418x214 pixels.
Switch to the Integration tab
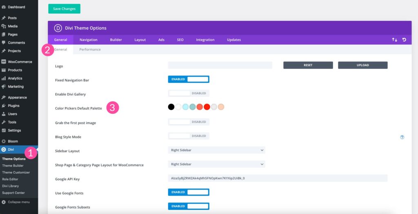205,40
